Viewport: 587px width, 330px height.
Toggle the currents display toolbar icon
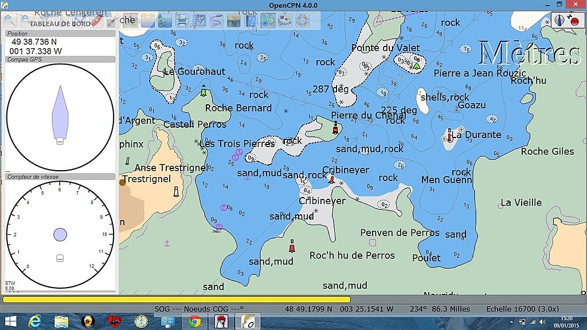[148, 20]
